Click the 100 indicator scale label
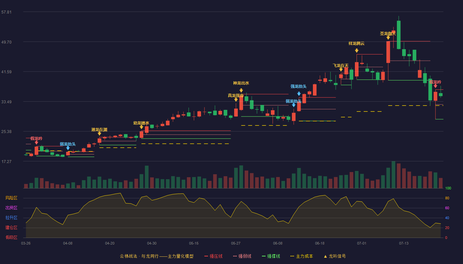Image resolution: width=463 pixels, height=264 pixels. [448, 188]
